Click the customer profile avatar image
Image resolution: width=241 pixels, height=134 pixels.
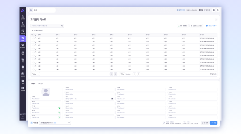(46, 92)
